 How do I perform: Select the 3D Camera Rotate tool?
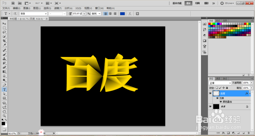click(x=4, y=107)
